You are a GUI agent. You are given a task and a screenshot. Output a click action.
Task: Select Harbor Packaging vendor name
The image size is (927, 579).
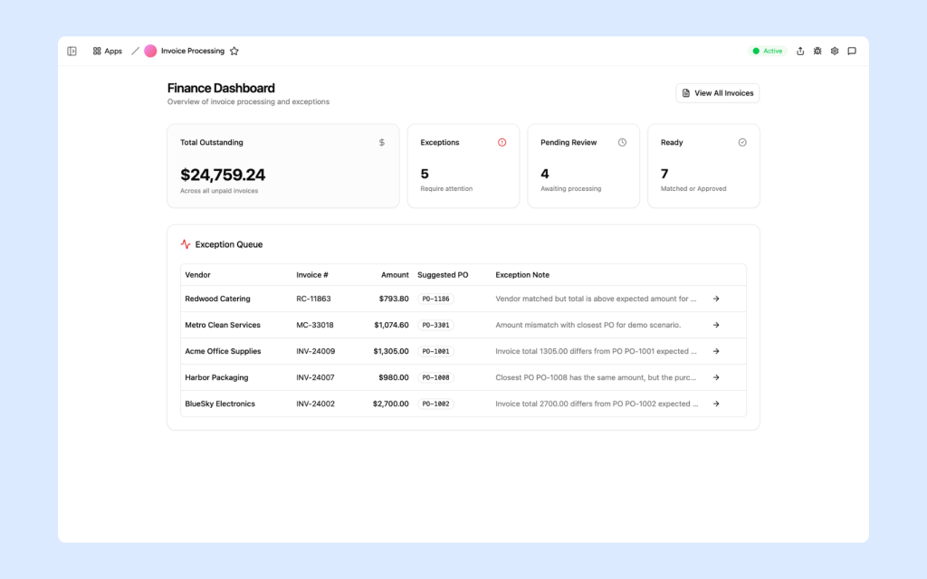point(216,377)
